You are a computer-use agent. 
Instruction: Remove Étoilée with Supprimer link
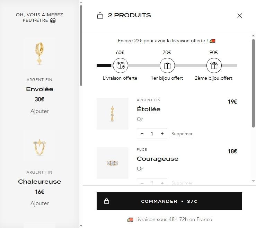click(182, 134)
